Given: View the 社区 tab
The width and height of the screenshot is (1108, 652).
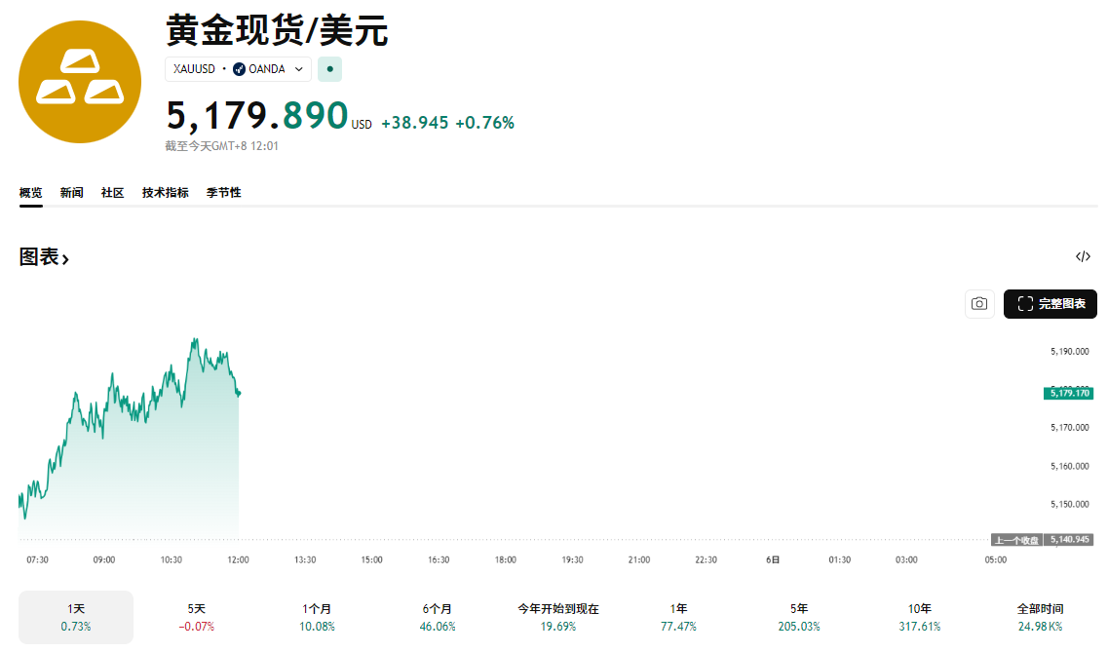Looking at the screenshot, I should tap(112, 192).
